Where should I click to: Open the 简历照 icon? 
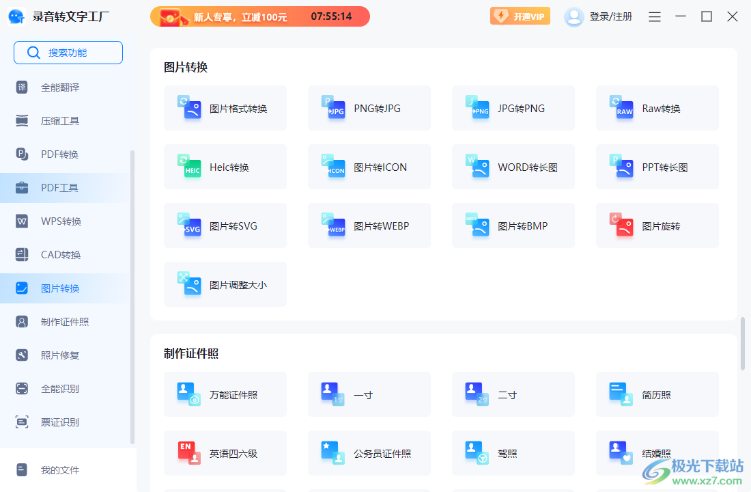[x=622, y=394]
